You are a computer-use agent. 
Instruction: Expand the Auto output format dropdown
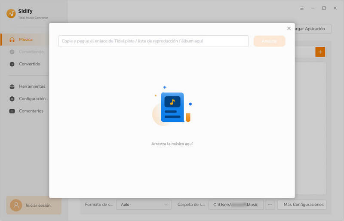[144, 205]
